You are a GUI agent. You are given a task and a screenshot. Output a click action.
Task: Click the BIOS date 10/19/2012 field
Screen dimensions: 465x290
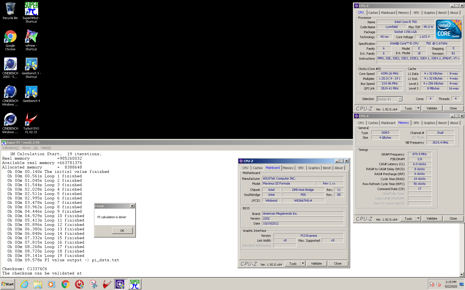[x=303, y=223]
